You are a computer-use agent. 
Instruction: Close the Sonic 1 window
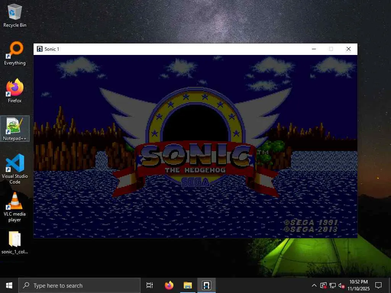[349, 49]
